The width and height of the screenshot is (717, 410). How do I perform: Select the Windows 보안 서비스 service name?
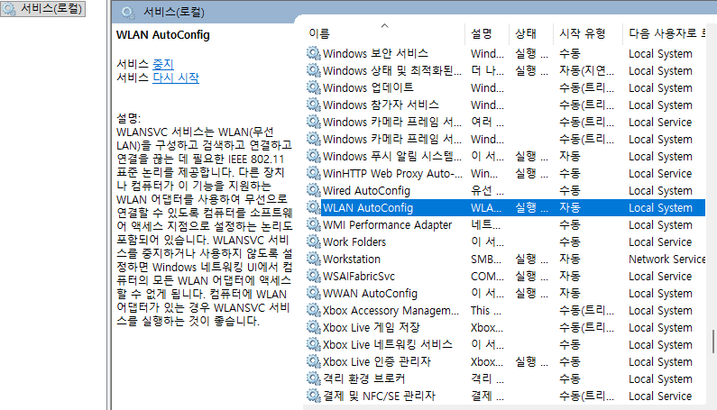(375, 53)
